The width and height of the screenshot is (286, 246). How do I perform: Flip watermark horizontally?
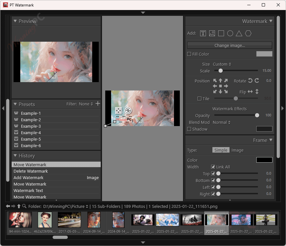(250, 91)
